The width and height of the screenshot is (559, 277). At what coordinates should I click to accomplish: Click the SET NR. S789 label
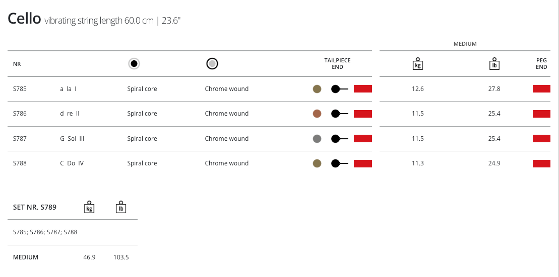click(x=35, y=207)
